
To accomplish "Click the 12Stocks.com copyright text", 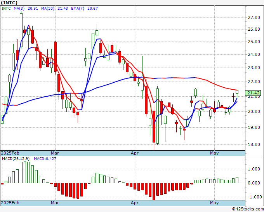I will [x=248, y=209].
